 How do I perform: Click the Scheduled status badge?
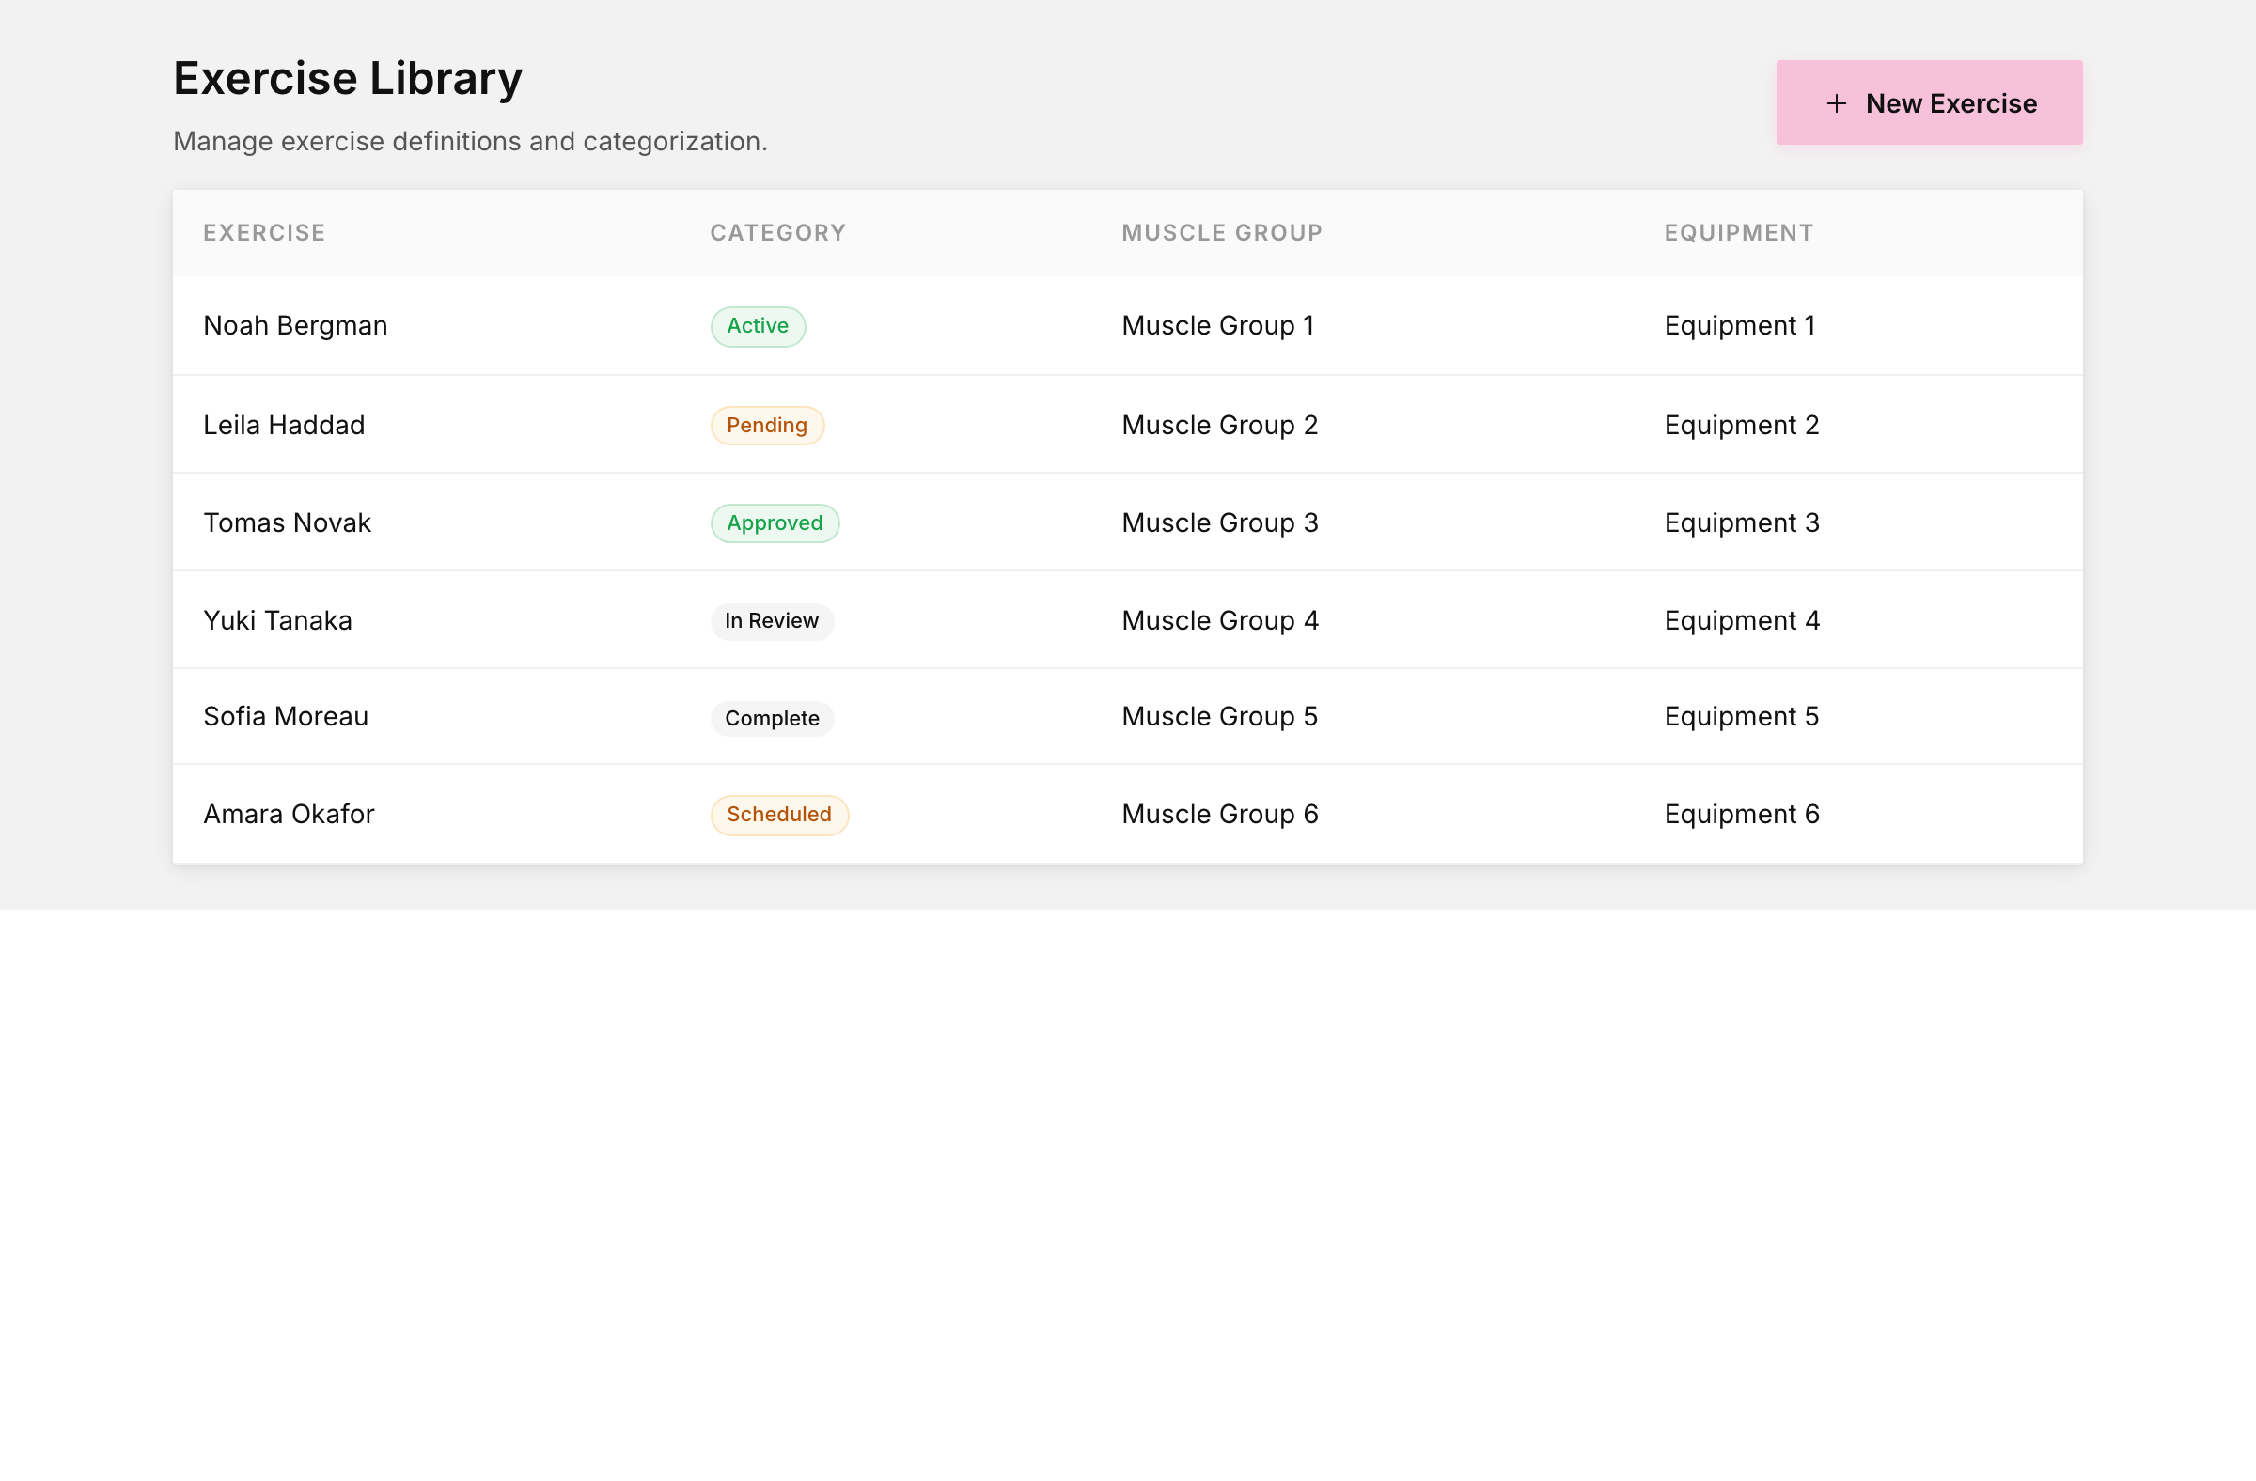click(x=779, y=815)
